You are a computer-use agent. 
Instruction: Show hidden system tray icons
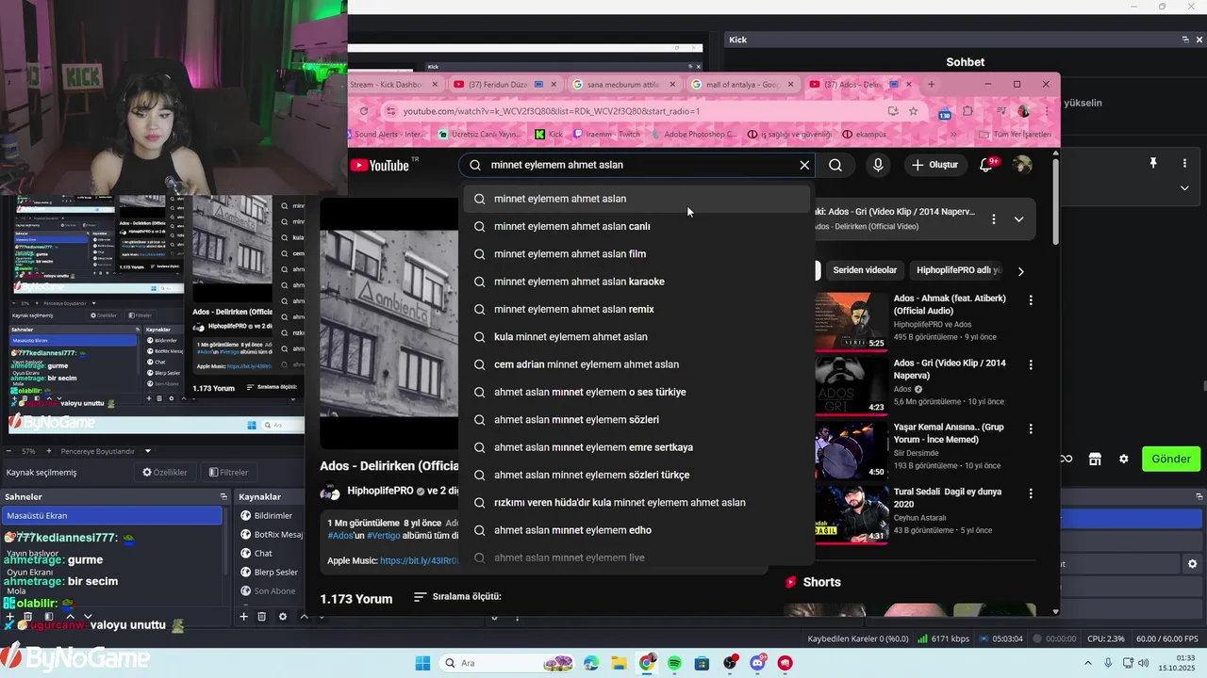pyautogui.click(x=1088, y=663)
